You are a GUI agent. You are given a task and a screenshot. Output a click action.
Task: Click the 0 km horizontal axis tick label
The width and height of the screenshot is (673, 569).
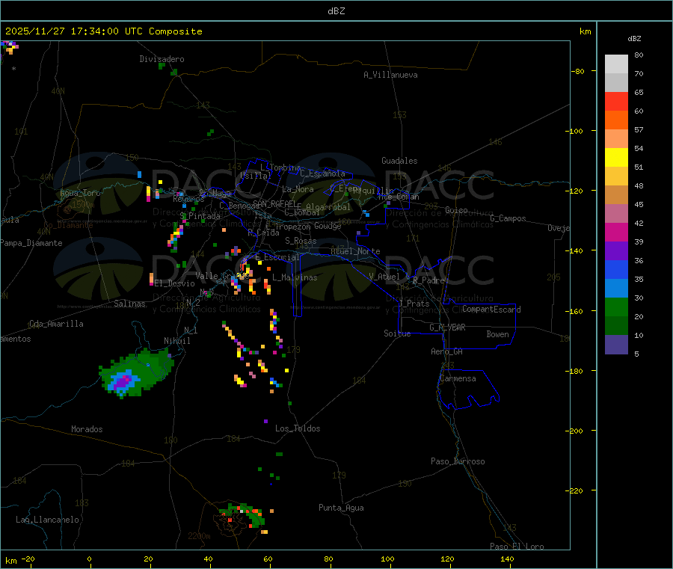89,559
